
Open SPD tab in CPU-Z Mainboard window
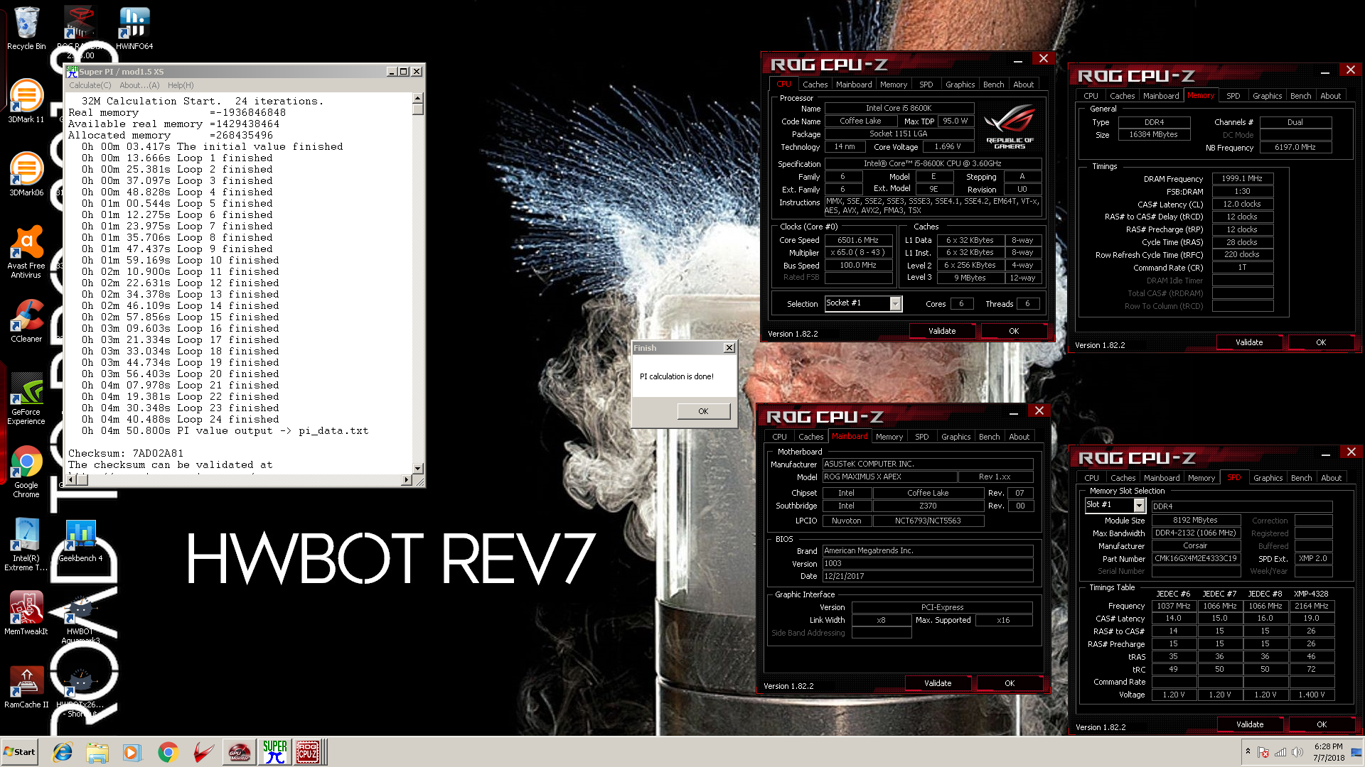coord(921,437)
